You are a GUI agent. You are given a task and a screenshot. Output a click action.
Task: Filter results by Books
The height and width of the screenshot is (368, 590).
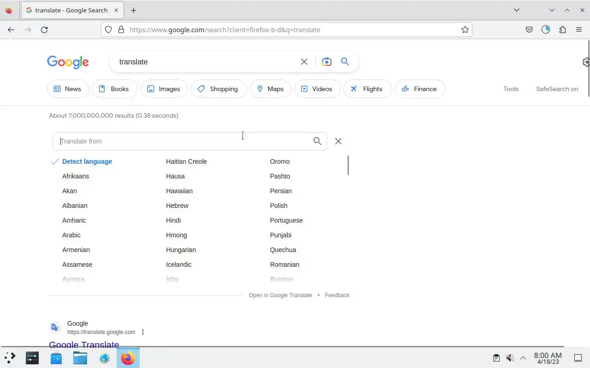[114, 89]
